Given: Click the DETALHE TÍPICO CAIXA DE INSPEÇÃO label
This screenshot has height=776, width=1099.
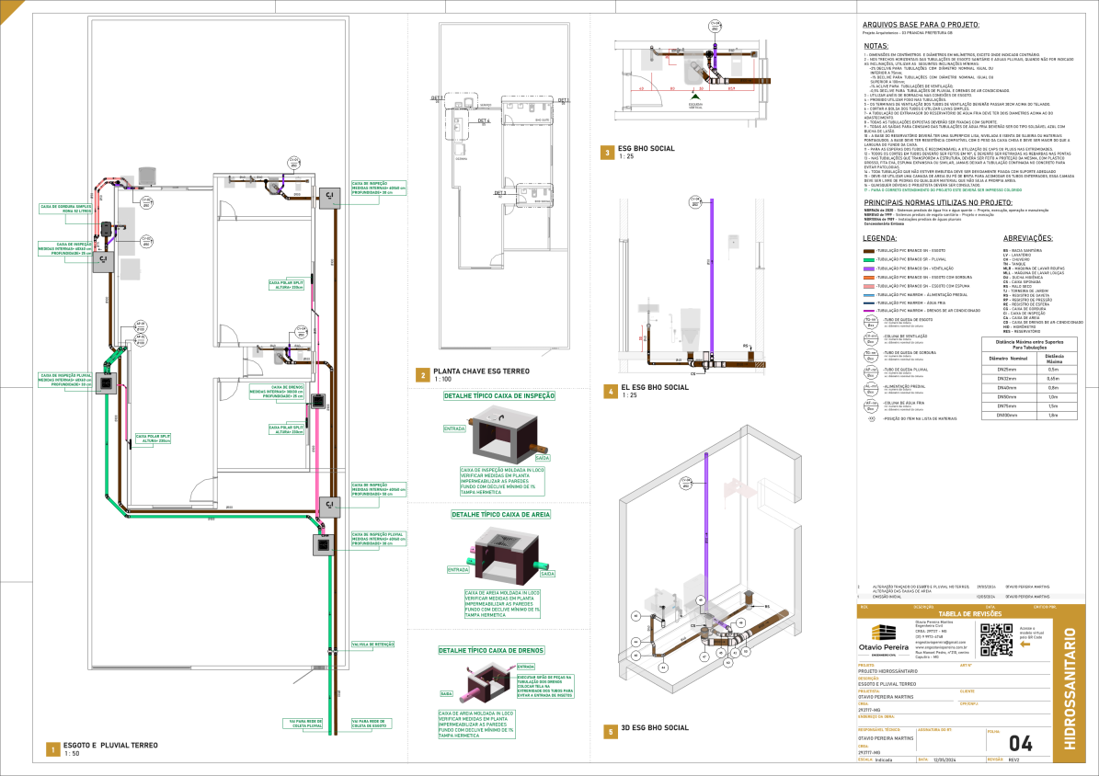Looking at the screenshot, I should pyautogui.click(x=498, y=395).
